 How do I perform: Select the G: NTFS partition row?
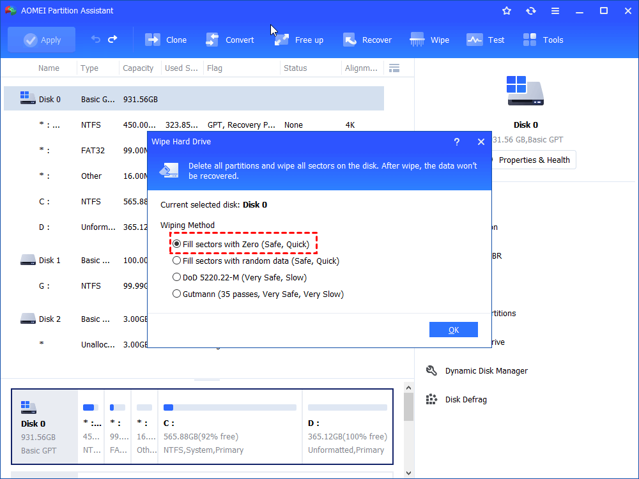point(76,285)
